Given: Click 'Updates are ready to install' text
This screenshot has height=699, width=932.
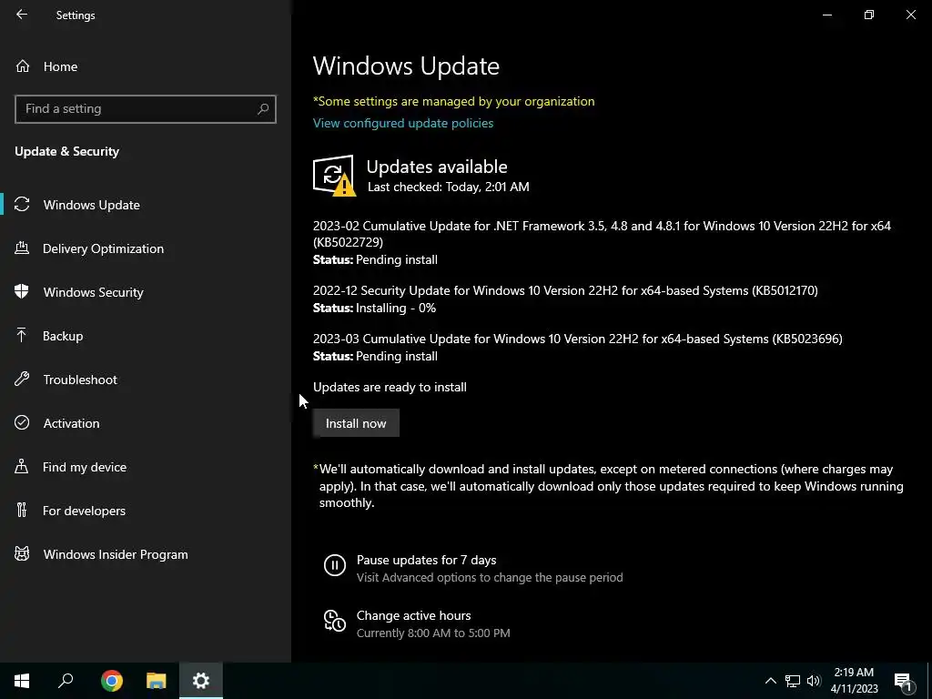Looking at the screenshot, I should 390,387.
